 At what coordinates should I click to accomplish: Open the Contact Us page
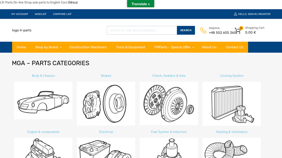pos(234,47)
